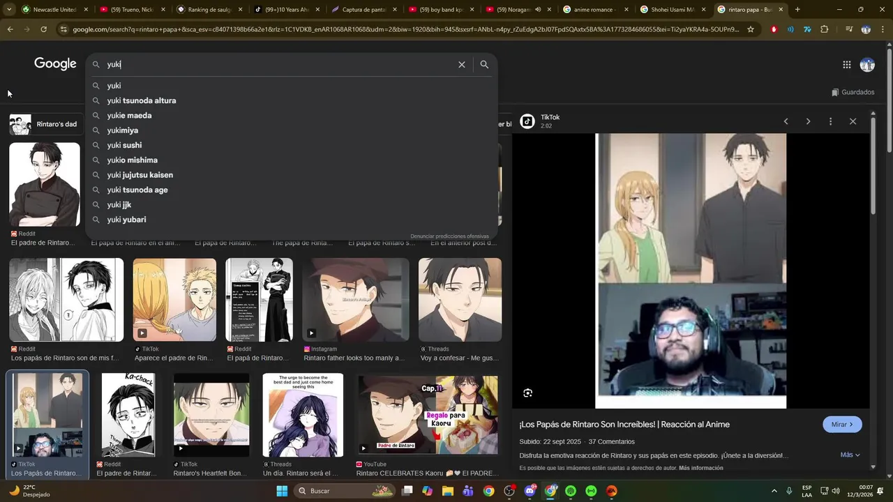This screenshot has height=502, width=893.
Task: Open the browser Extensions puzzle icon
Action: point(825,29)
